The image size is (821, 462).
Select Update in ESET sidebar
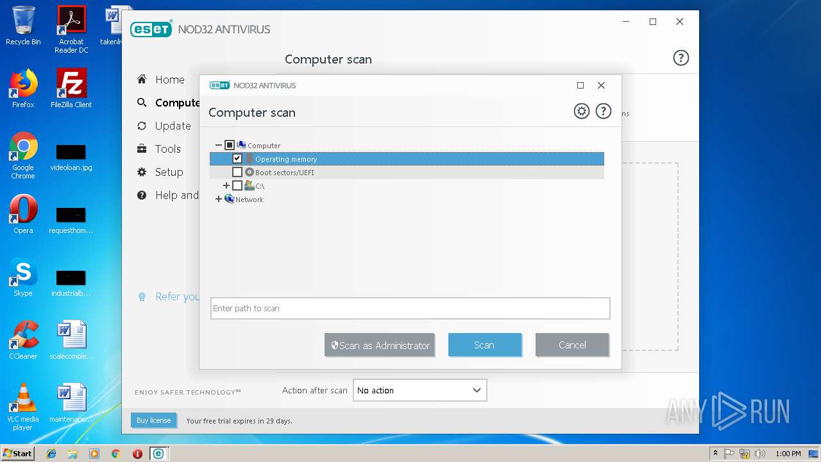(173, 126)
